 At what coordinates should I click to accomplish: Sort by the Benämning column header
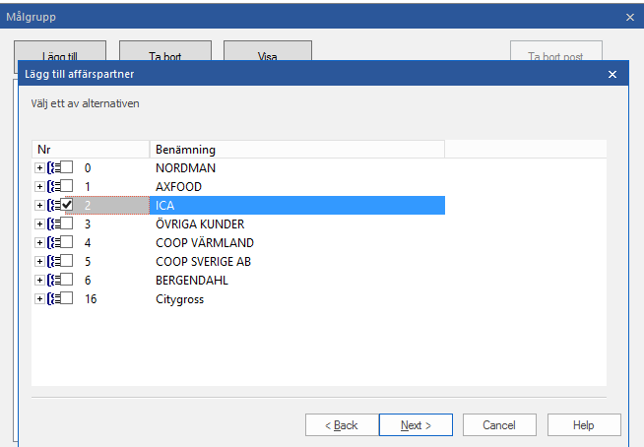[297, 149]
